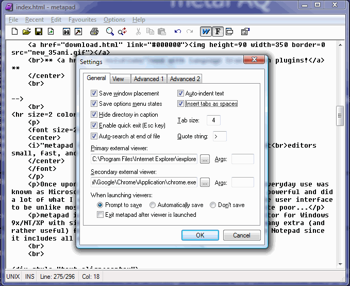Open Settings via the toolbar checklist icon
The width and height of the screenshot is (350, 286).
[x=245, y=31]
